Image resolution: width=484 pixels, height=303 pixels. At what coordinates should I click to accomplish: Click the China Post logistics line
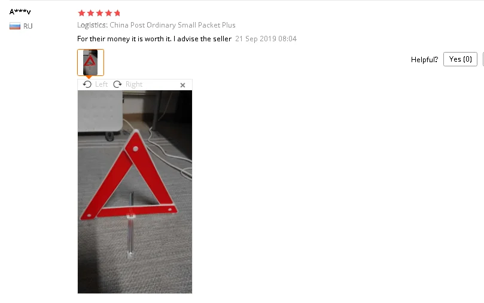tap(156, 25)
